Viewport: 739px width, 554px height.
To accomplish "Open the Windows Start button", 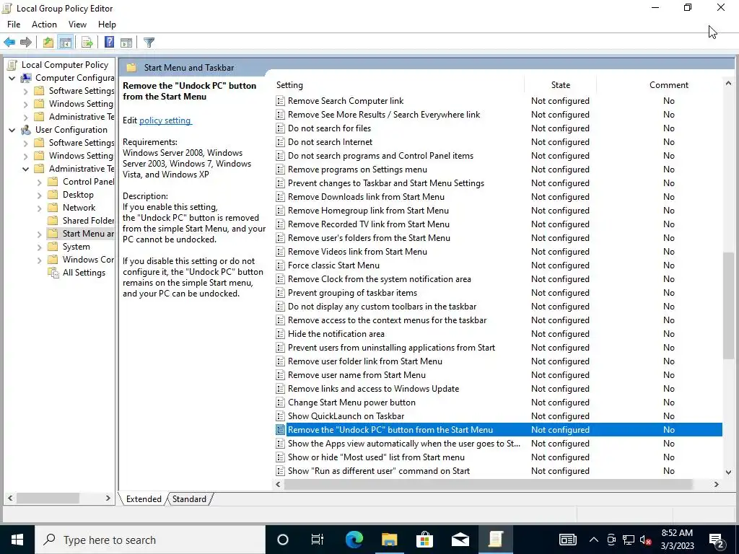I will [17, 540].
